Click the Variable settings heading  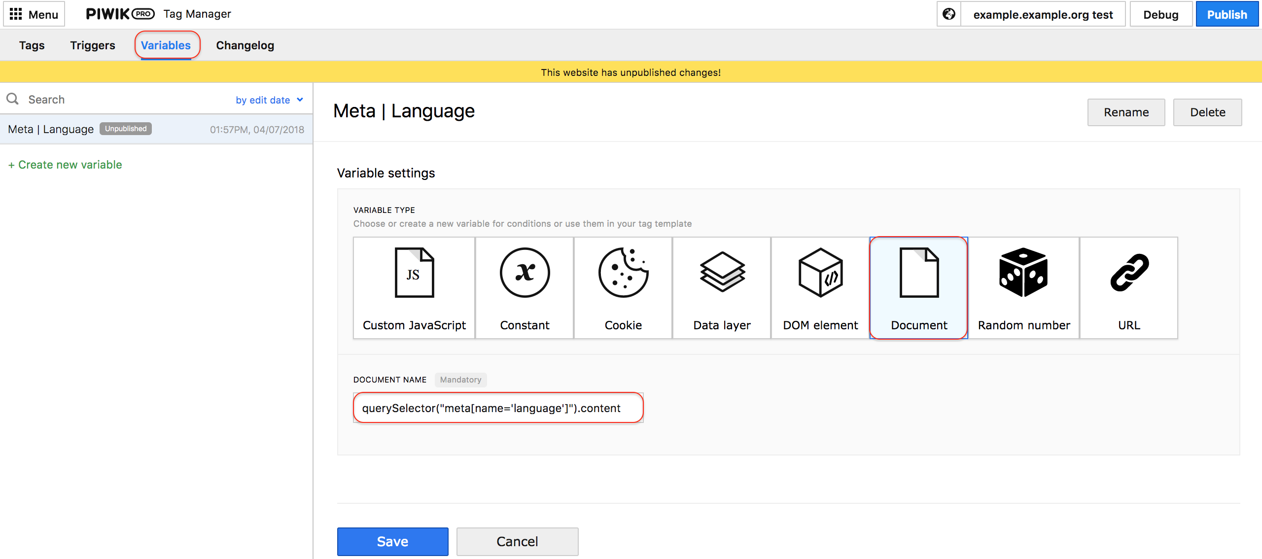(x=386, y=173)
